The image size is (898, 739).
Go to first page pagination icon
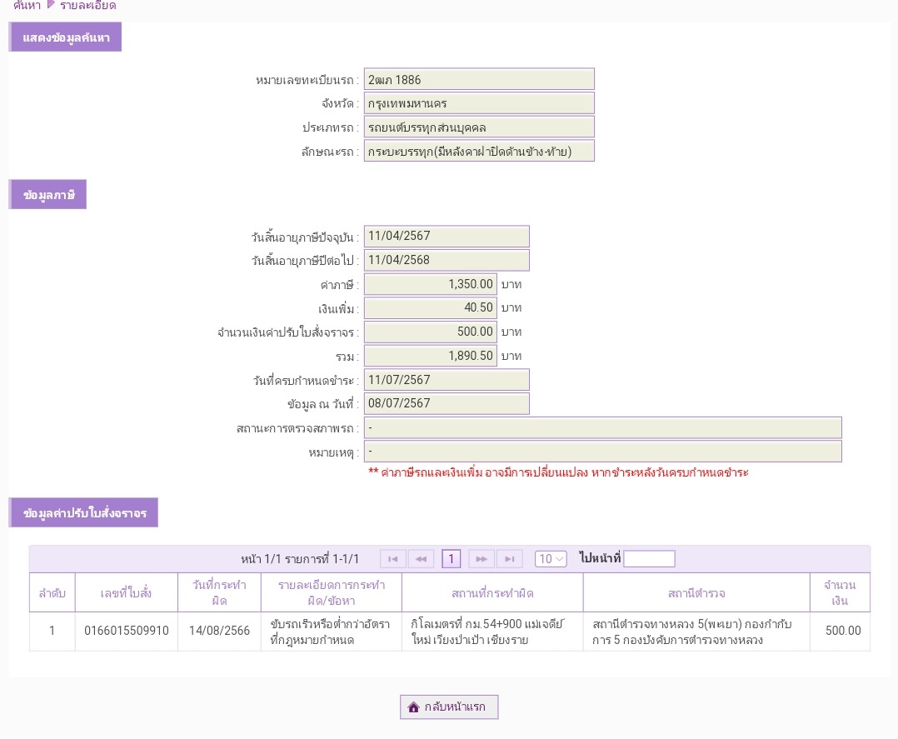tap(393, 558)
